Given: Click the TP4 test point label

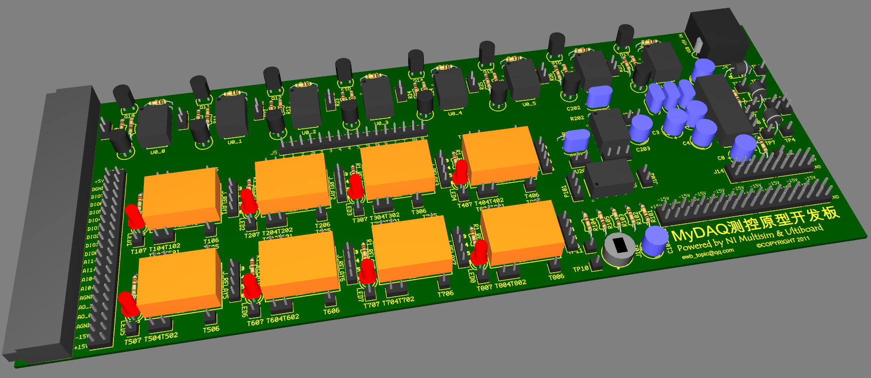Looking at the screenshot, I should click(x=790, y=140).
